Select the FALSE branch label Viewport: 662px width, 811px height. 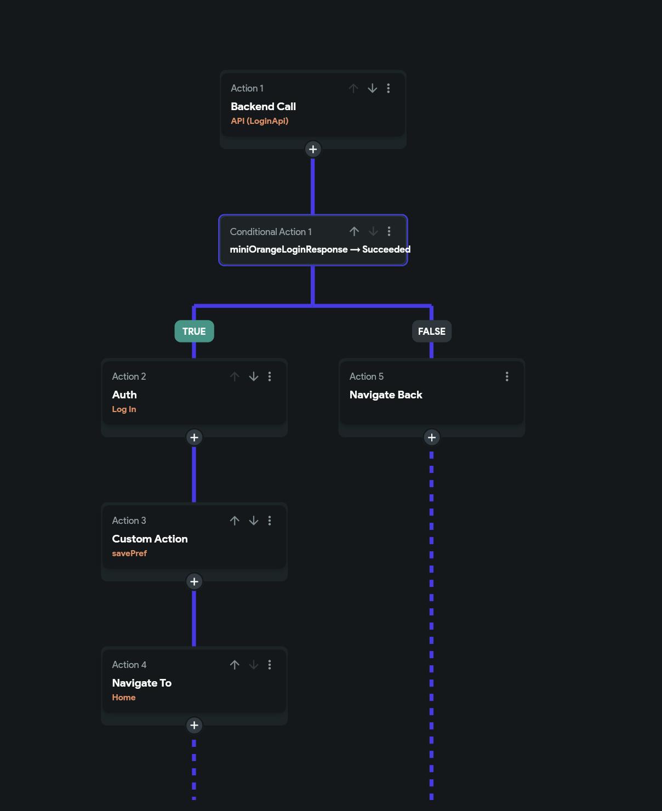tap(432, 332)
